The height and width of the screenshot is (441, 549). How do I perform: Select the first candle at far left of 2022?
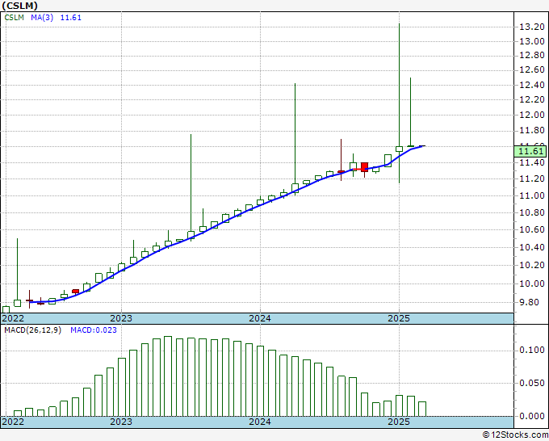pos(6,309)
